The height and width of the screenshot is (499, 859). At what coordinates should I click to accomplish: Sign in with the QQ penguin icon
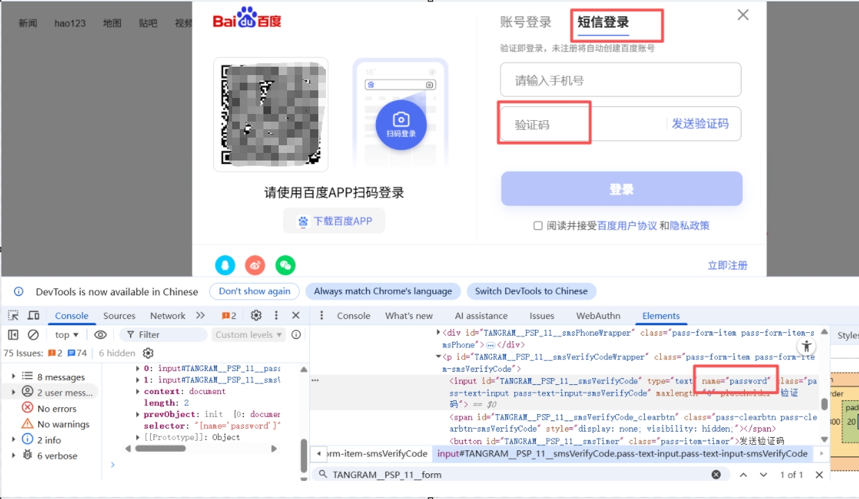point(225,265)
